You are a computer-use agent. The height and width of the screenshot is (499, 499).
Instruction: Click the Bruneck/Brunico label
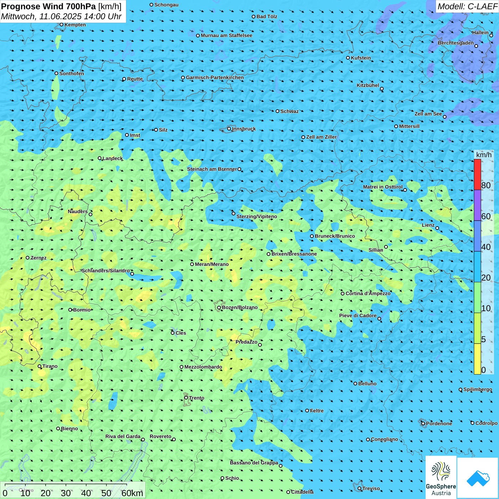tap(335, 236)
